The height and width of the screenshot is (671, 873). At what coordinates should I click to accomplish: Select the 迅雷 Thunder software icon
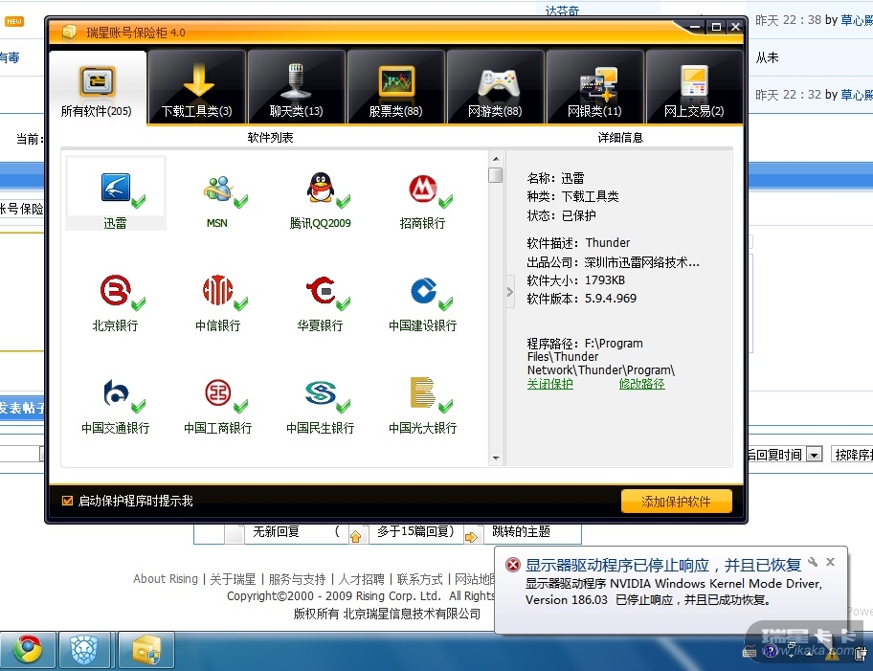click(116, 188)
